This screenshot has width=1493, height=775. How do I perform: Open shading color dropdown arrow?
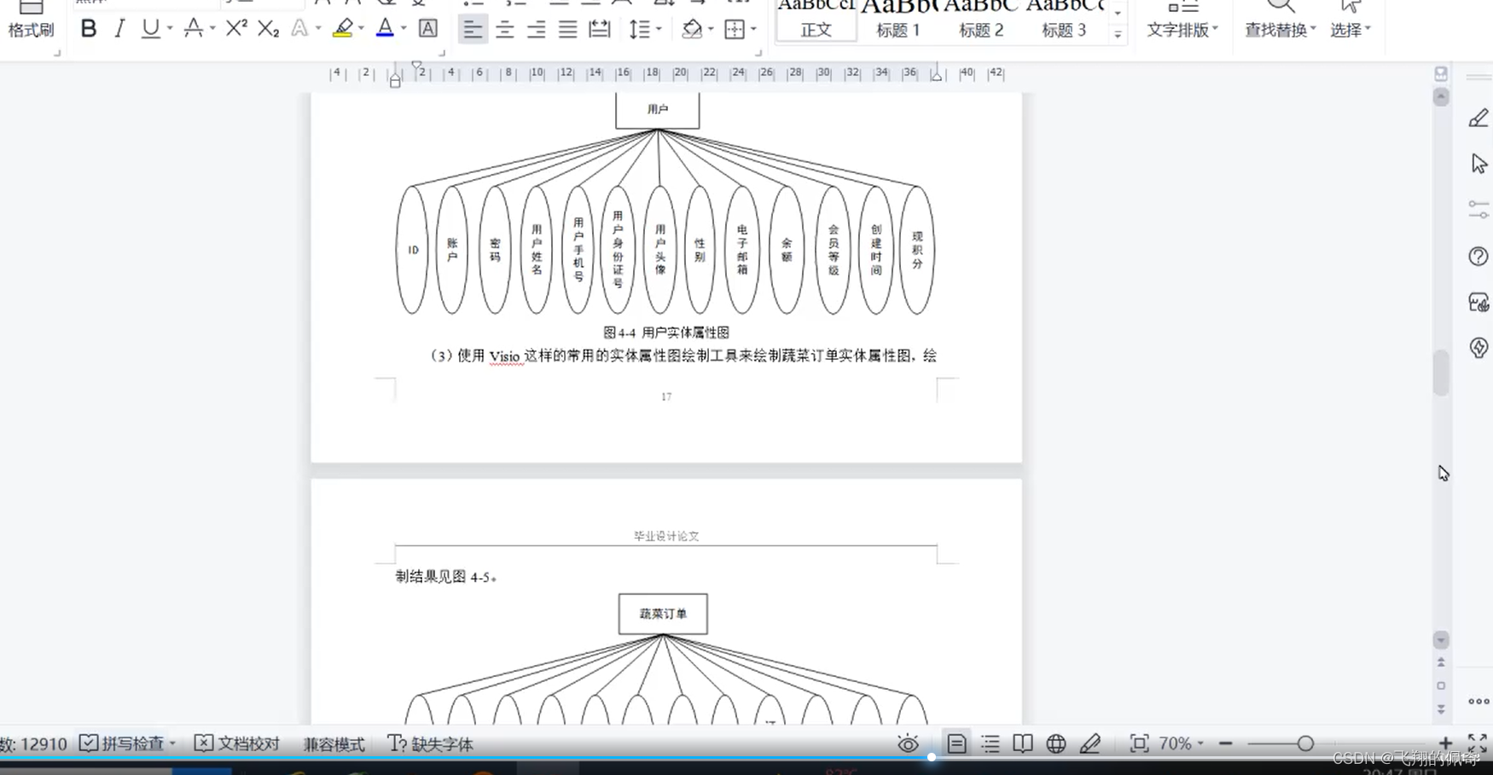(x=711, y=30)
